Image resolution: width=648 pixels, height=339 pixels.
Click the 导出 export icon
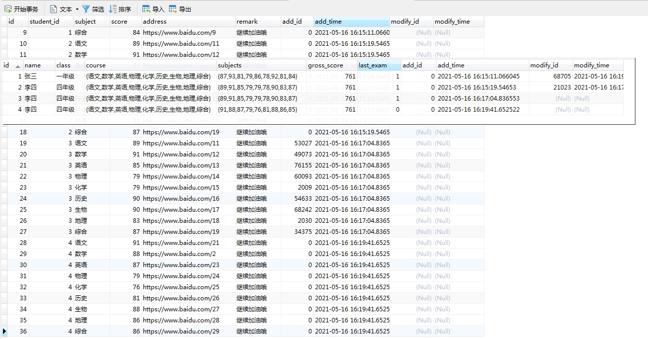[x=173, y=9]
